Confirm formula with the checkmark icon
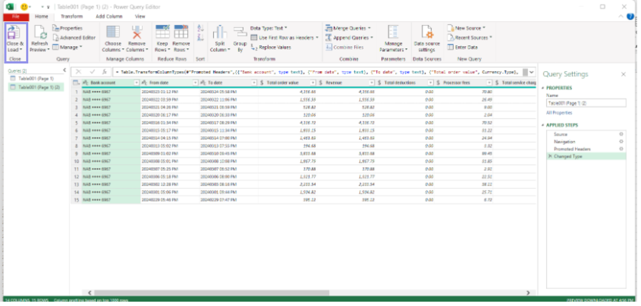The height and width of the screenshot is (306, 641). point(92,72)
